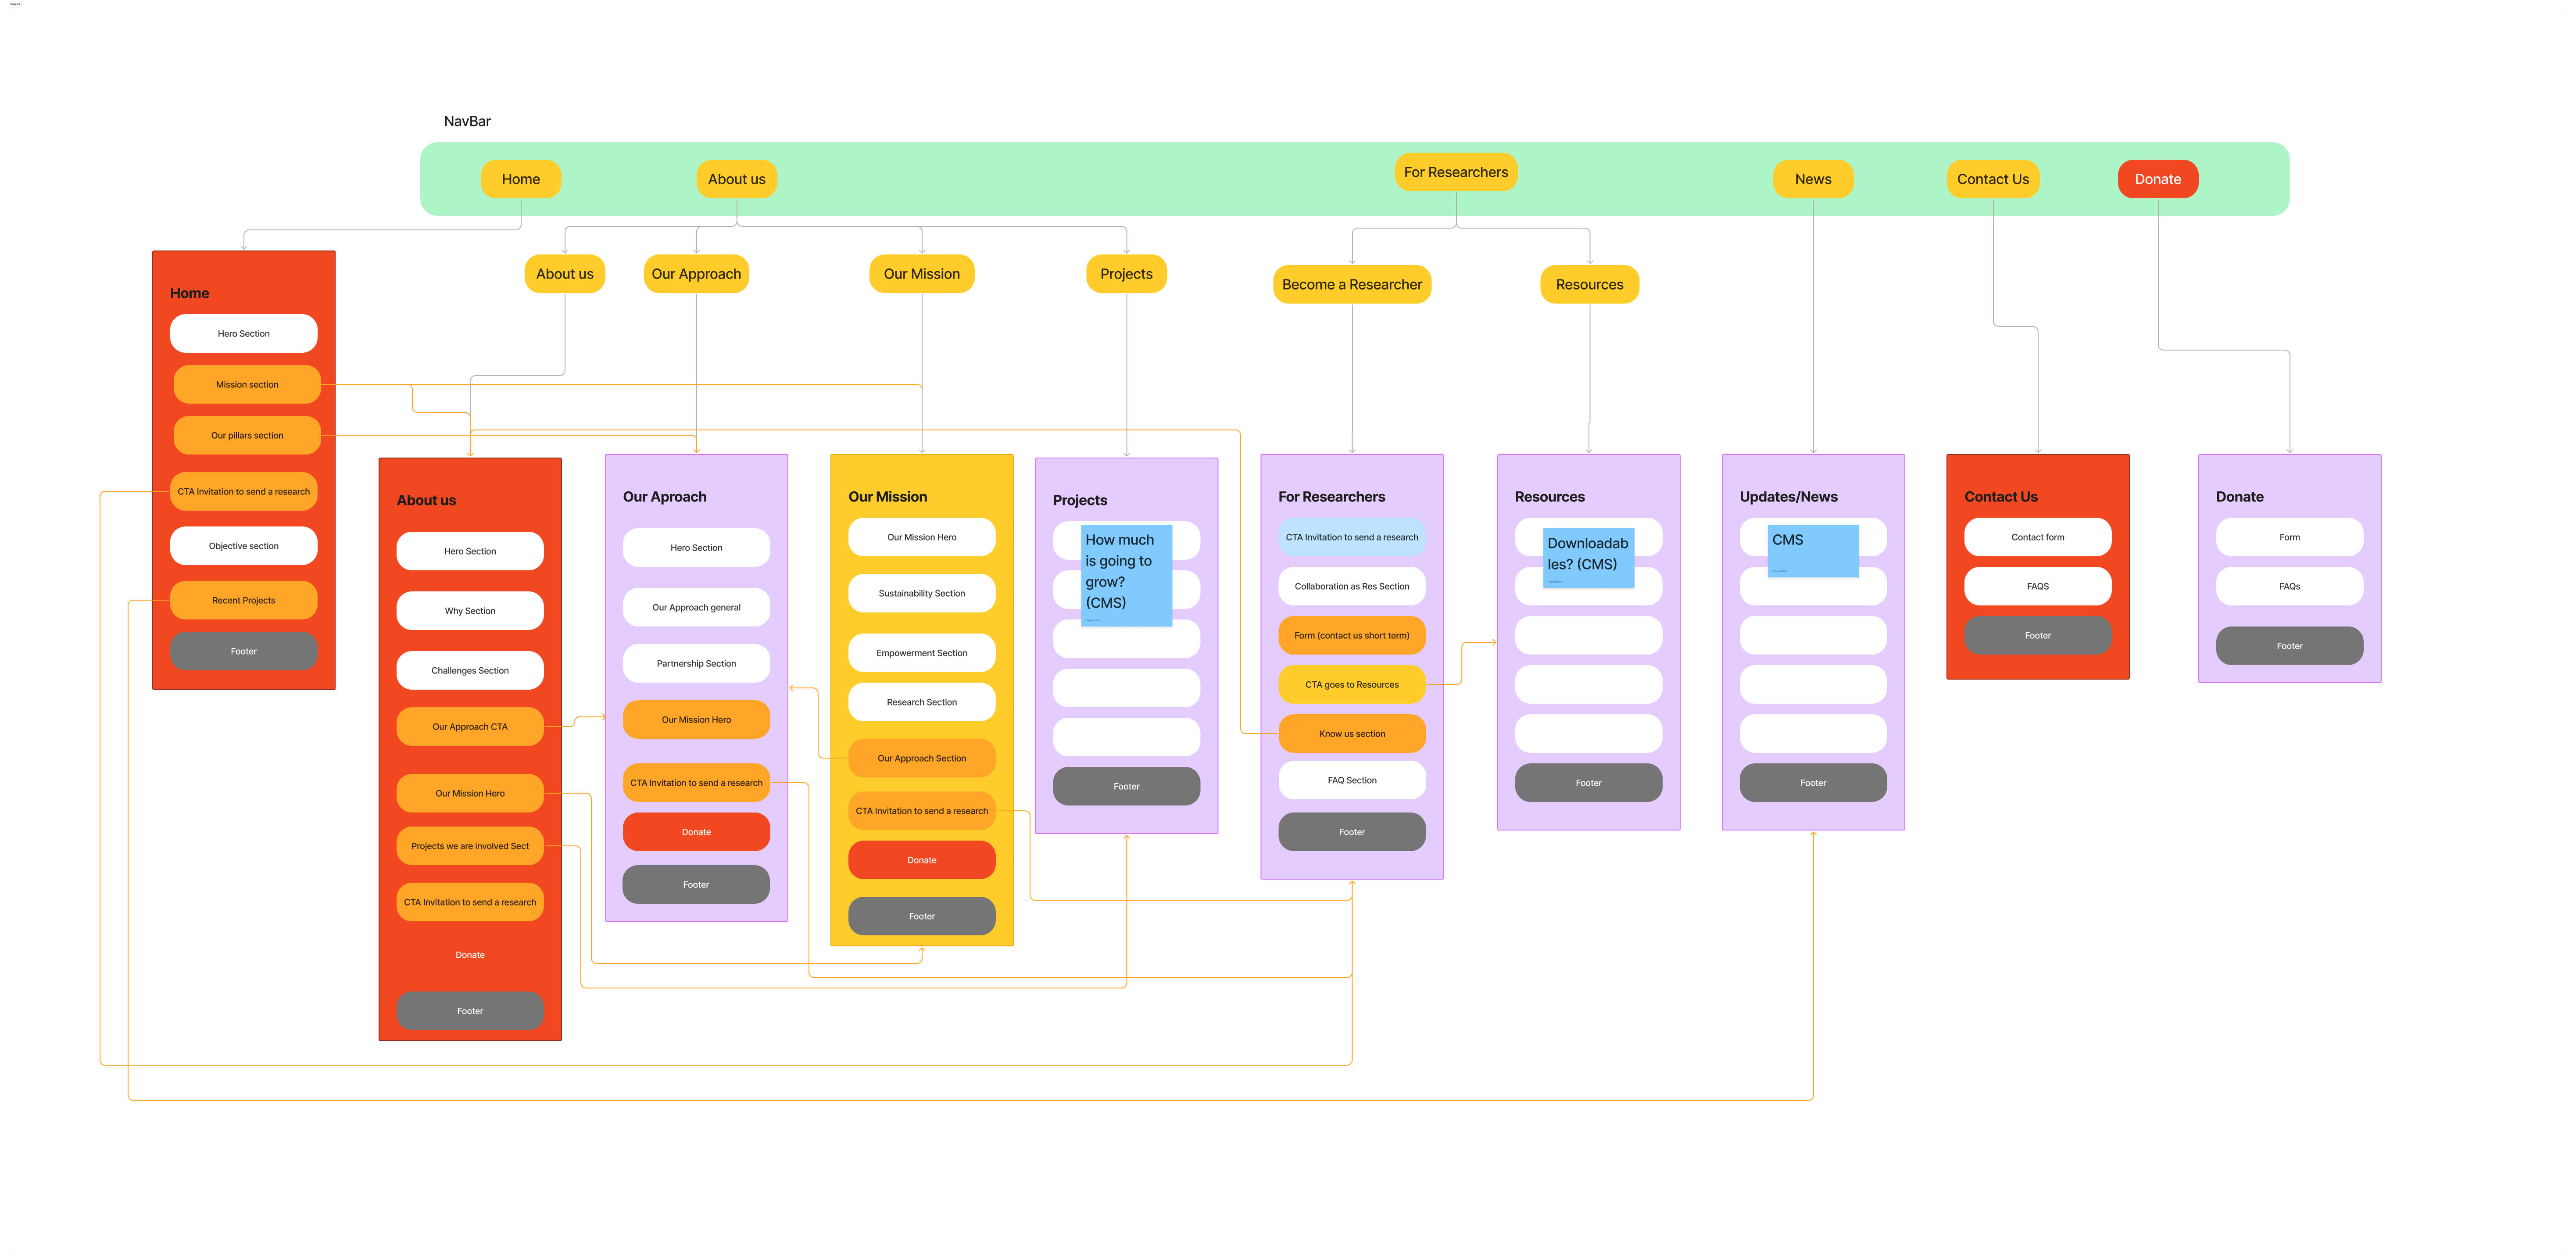Click the "Resources" frame title
This screenshot has height=1260, width=2576.
(x=1549, y=497)
